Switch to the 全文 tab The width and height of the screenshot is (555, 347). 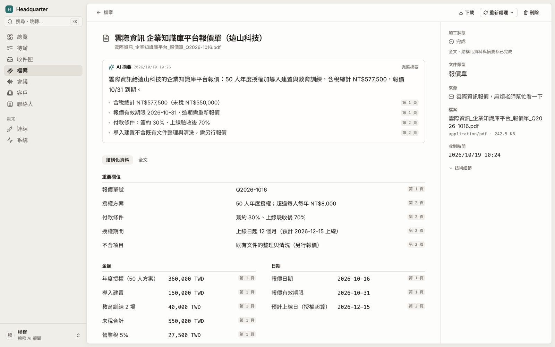[x=143, y=160]
